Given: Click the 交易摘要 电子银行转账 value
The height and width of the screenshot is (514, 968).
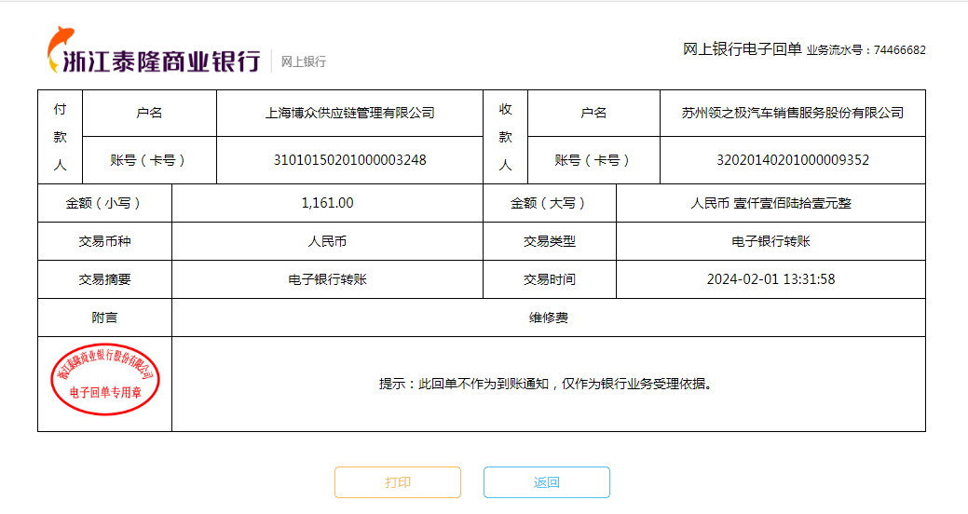Looking at the screenshot, I should 327,279.
